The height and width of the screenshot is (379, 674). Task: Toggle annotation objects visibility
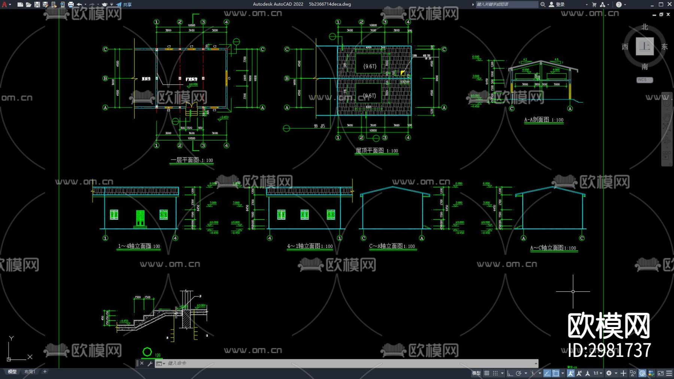571,373
